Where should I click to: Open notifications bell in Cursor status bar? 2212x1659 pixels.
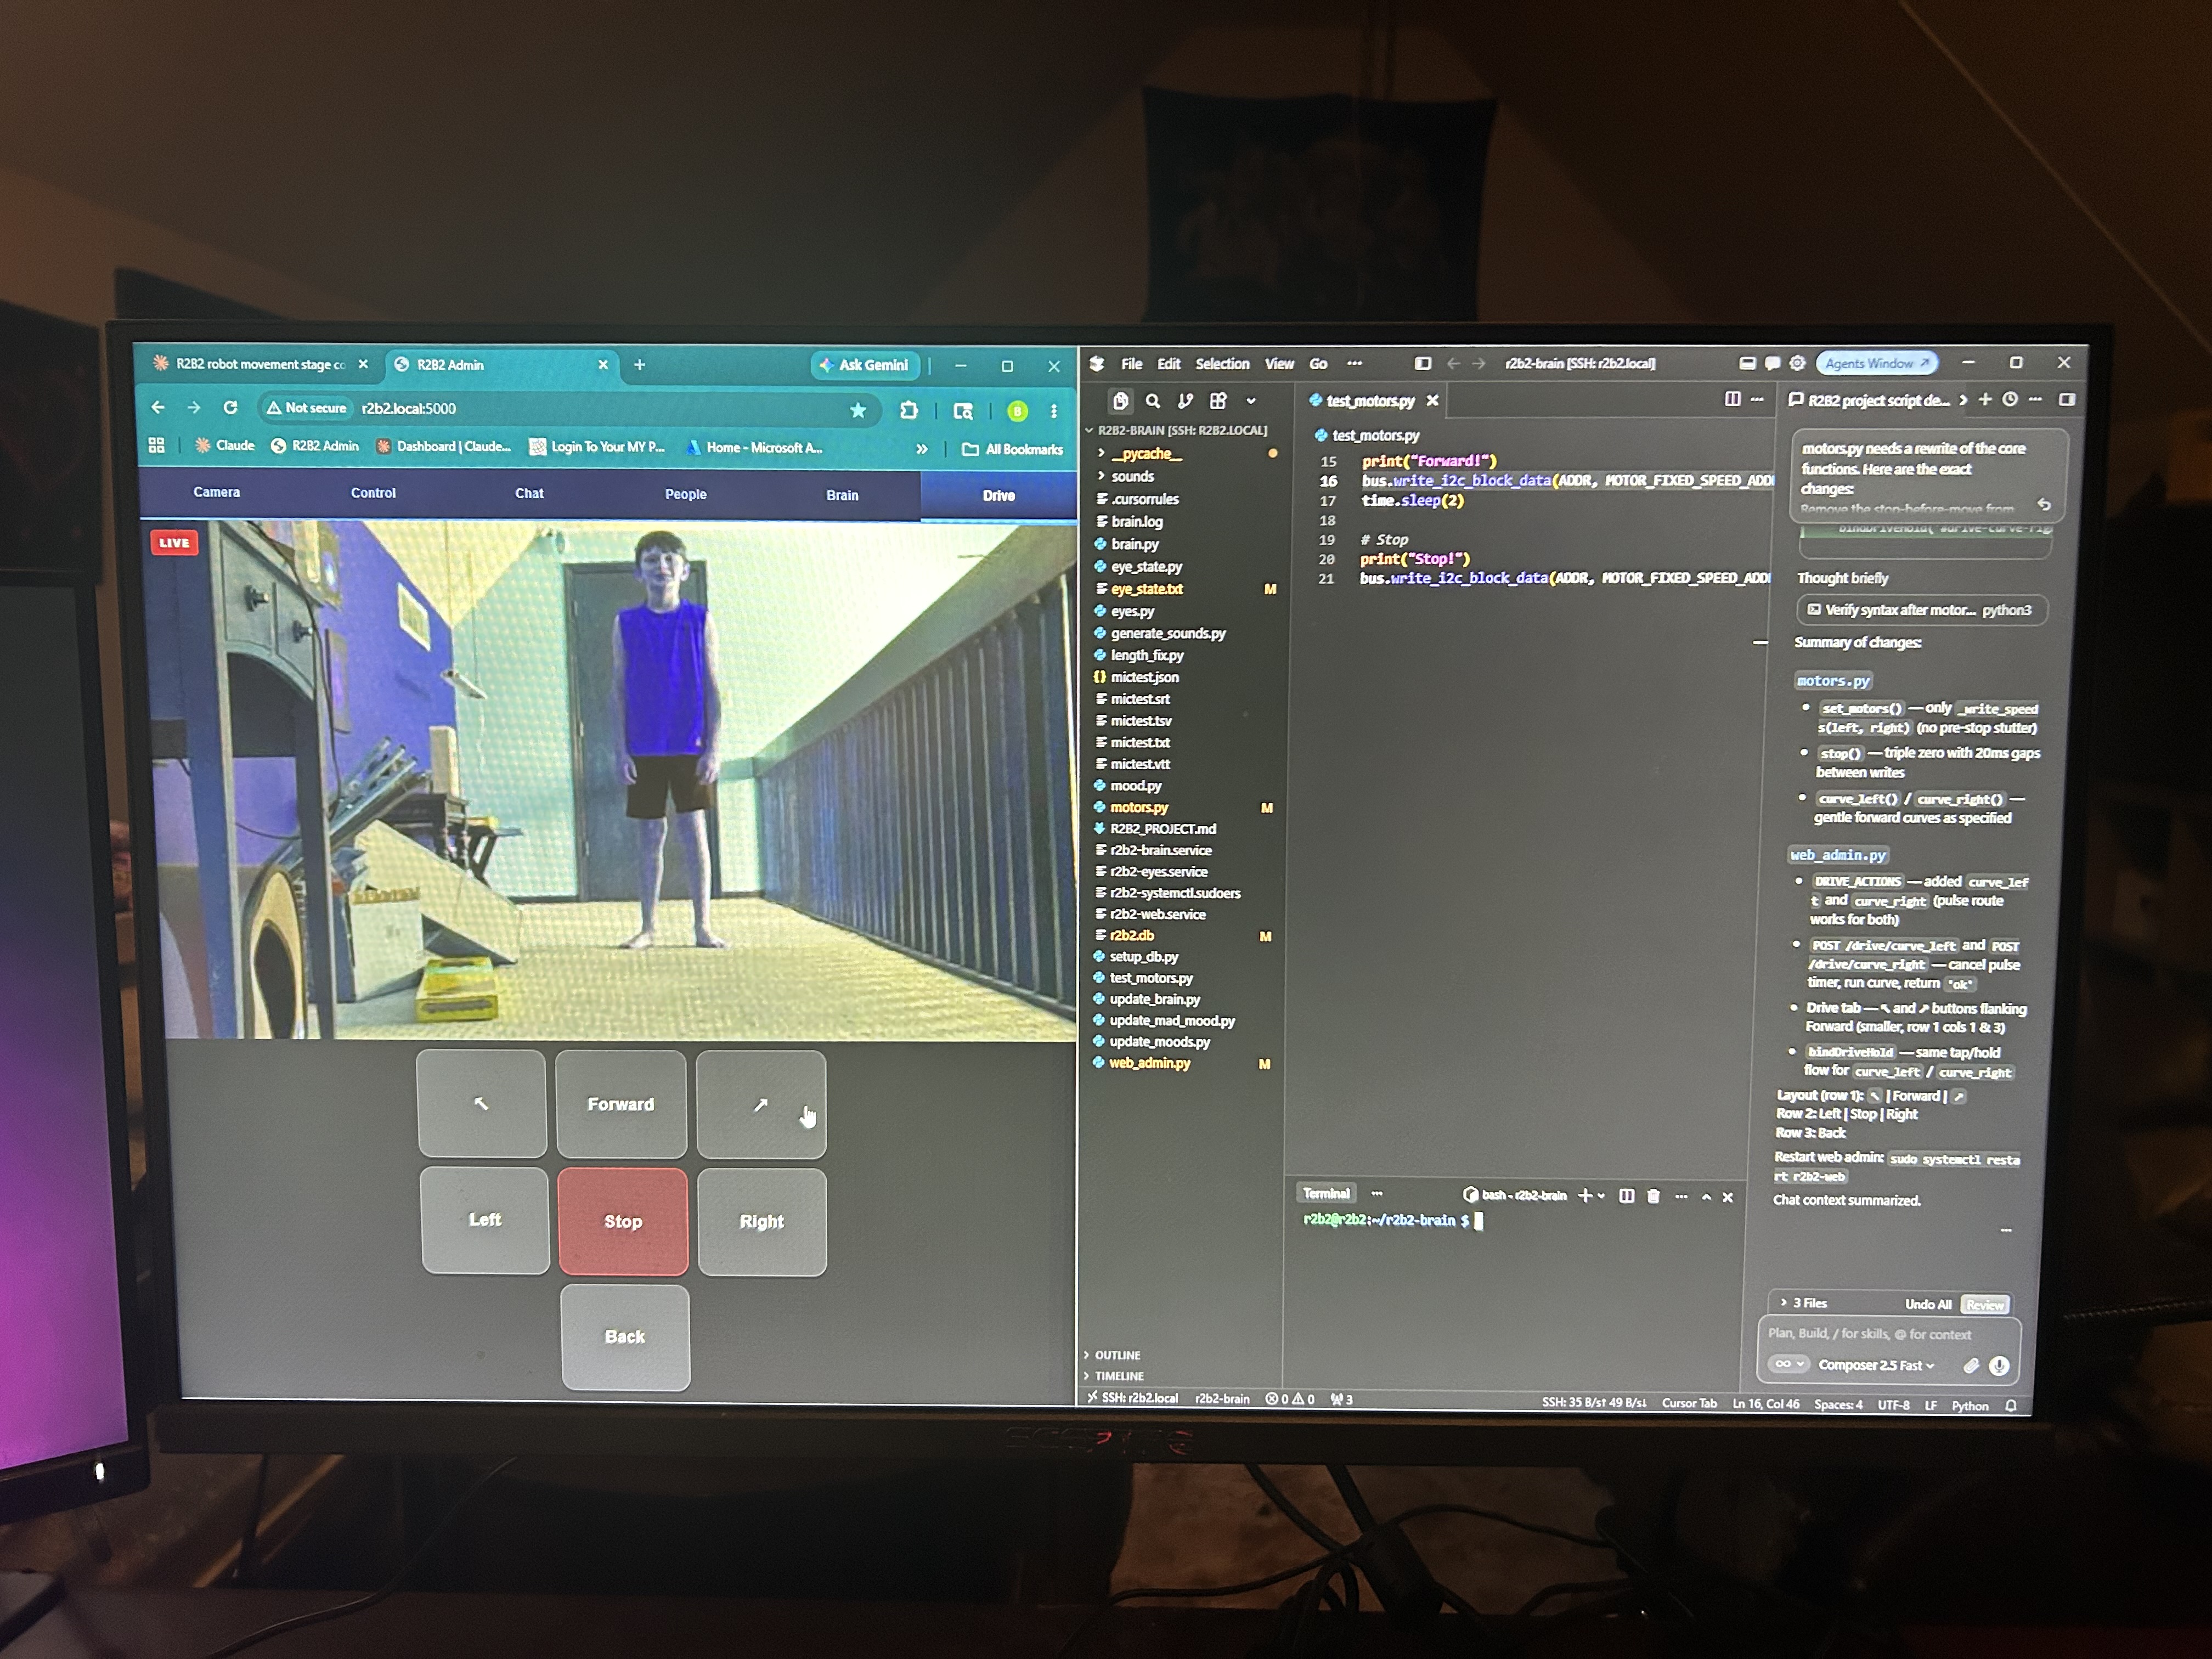2011,1405
